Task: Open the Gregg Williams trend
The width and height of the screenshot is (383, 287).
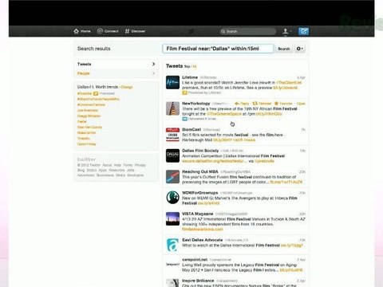Action: point(89,116)
